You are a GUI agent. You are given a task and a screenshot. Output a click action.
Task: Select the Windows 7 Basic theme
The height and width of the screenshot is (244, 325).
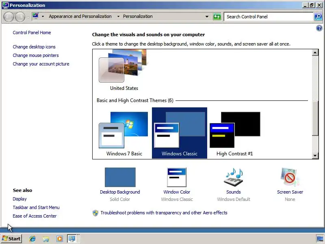(124, 133)
